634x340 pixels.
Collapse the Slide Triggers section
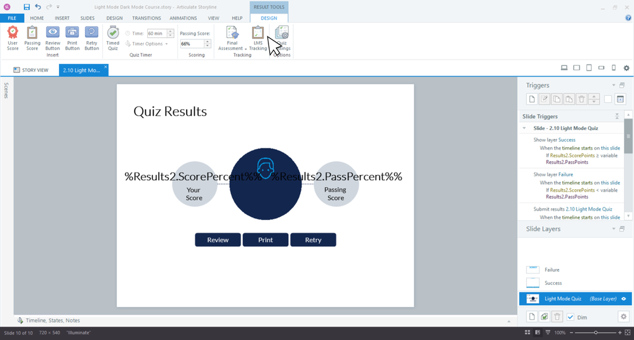coord(617,117)
